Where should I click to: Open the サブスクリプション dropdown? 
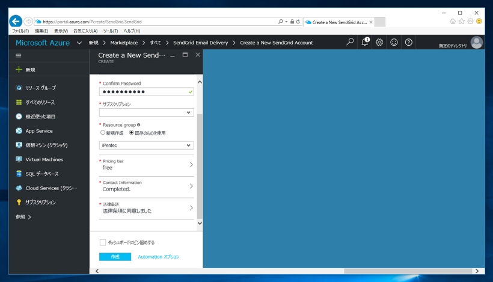147,112
